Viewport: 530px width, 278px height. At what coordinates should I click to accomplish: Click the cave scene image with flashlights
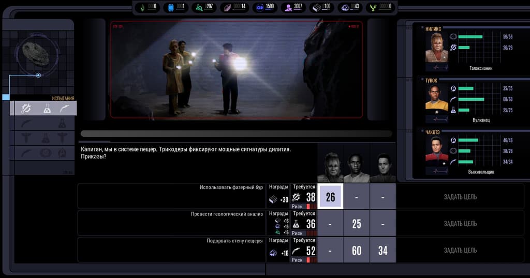(x=236, y=69)
